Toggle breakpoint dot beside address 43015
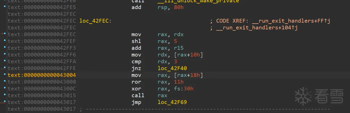The image size is (350, 113). [5, 94]
